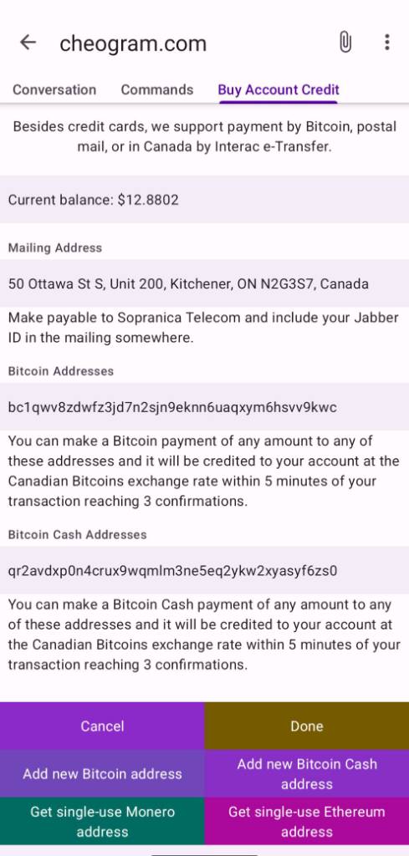Select the Bitcoin address bc1qwv8z... field
This screenshot has width=409, height=856.
(204, 407)
